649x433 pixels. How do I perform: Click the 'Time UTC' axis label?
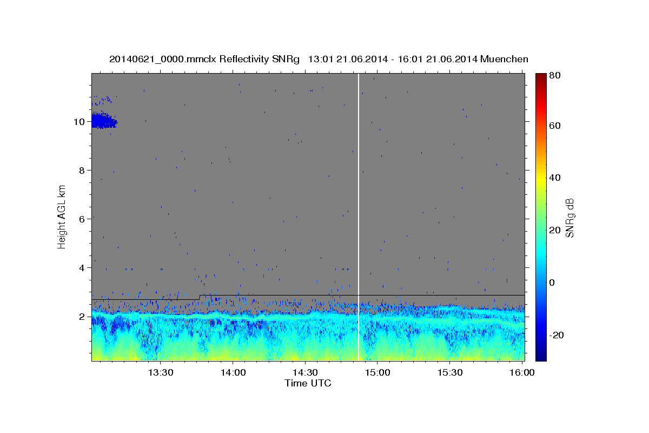[x=308, y=383]
